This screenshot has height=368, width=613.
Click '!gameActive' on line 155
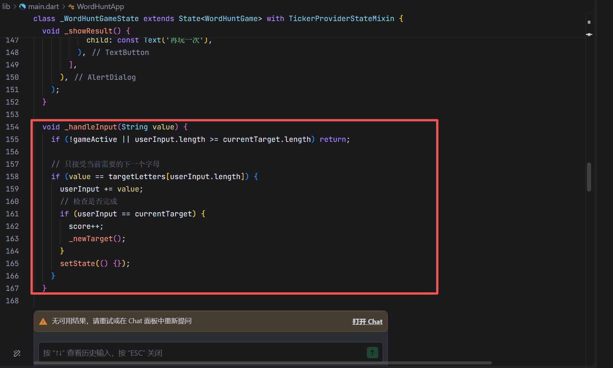tap(93, 139)
